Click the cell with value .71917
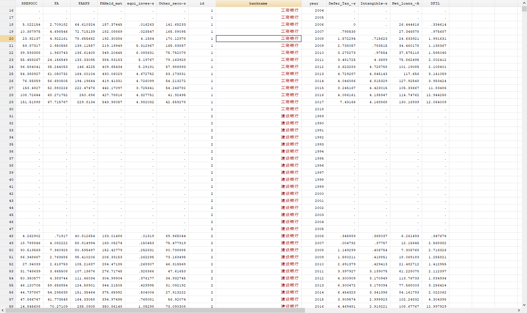Viewport: 527px width, 313px height. pos(56,236)
